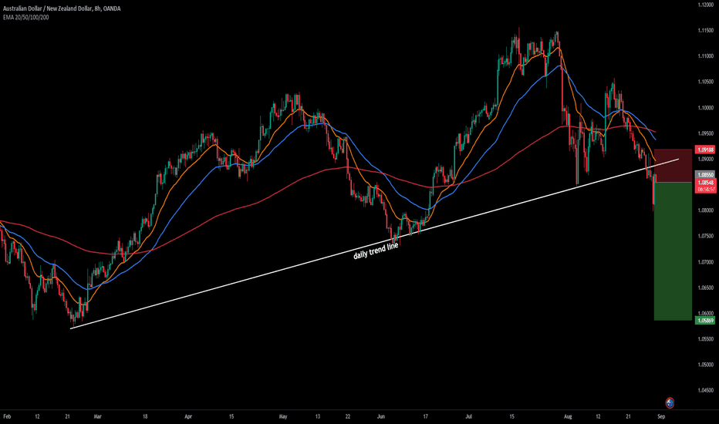Click the 1.10500 price axis label
Image resolution: width=719 pixels, height=424 pixels.
pos(706,82)
